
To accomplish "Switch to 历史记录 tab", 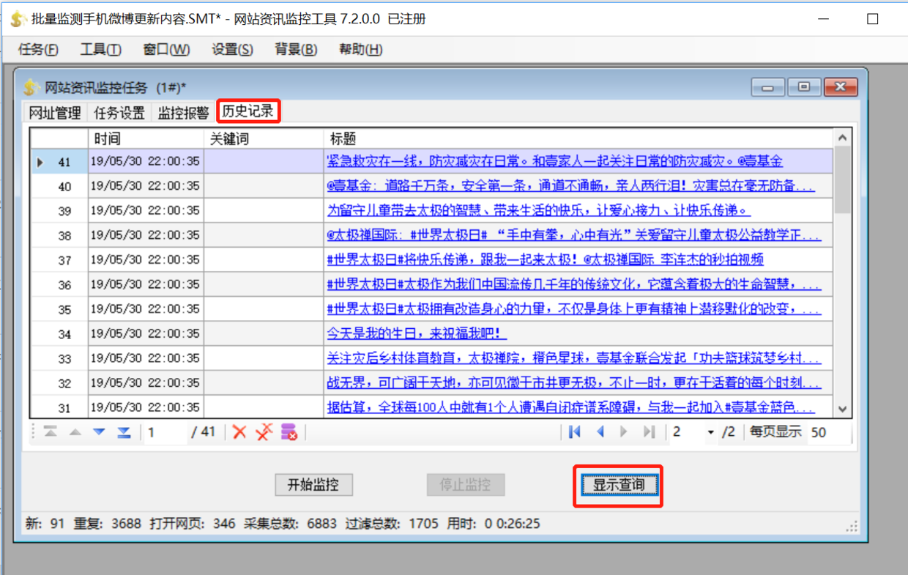I will click(x=248, y=111).
